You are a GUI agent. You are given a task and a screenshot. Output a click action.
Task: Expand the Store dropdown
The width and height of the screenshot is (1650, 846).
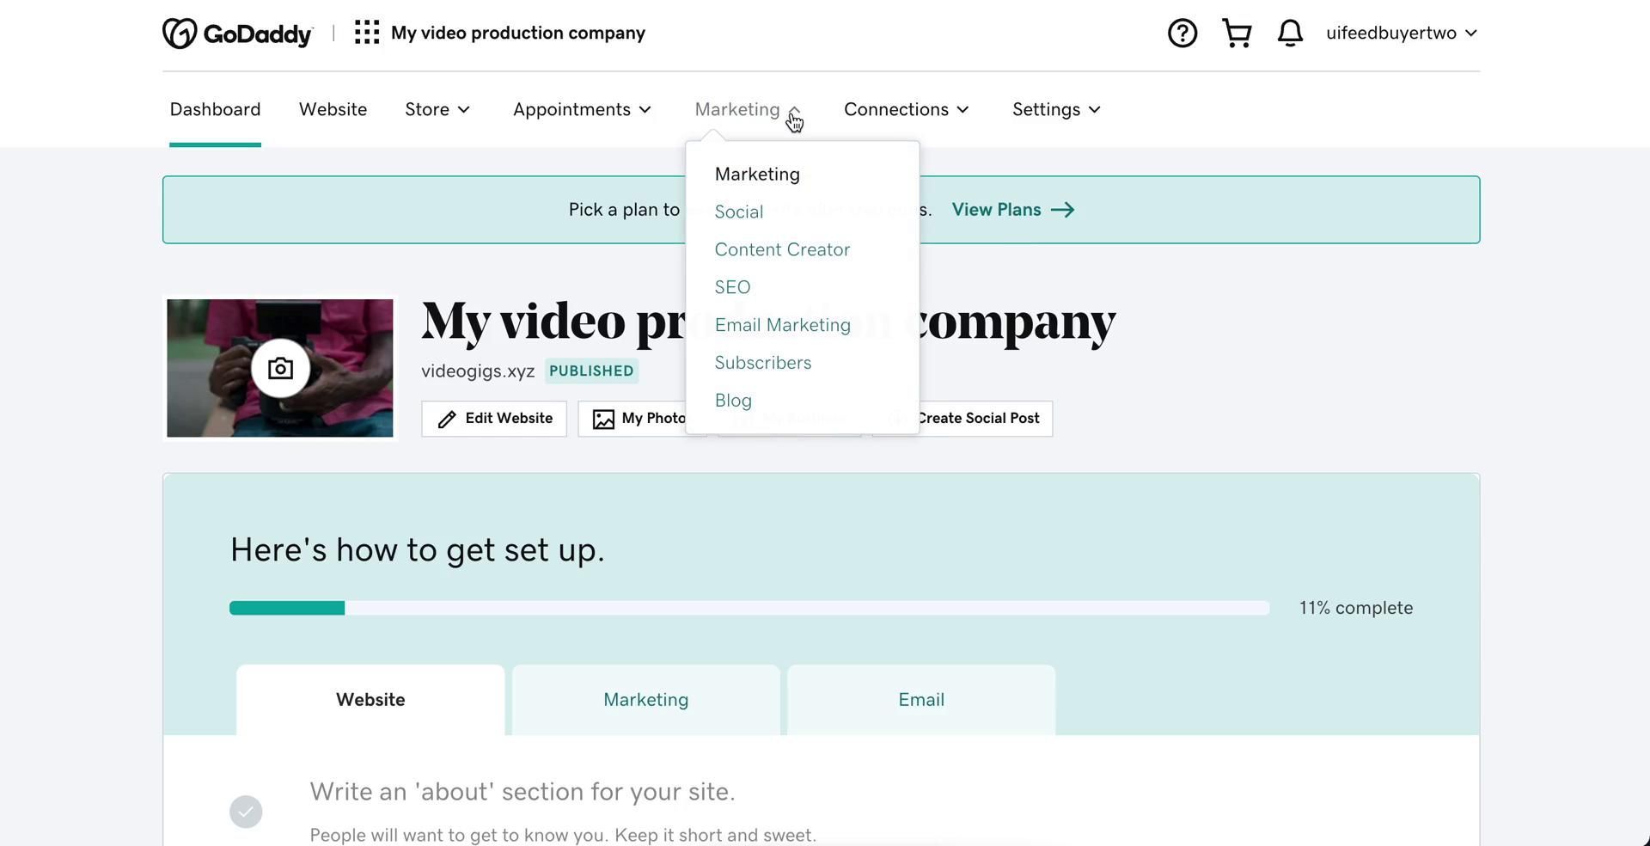[x=437, y=110]
